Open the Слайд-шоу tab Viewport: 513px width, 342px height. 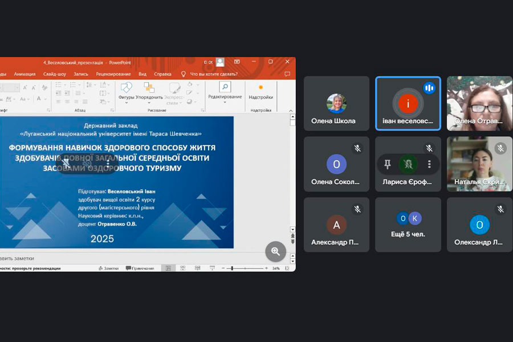coord(55,74)
